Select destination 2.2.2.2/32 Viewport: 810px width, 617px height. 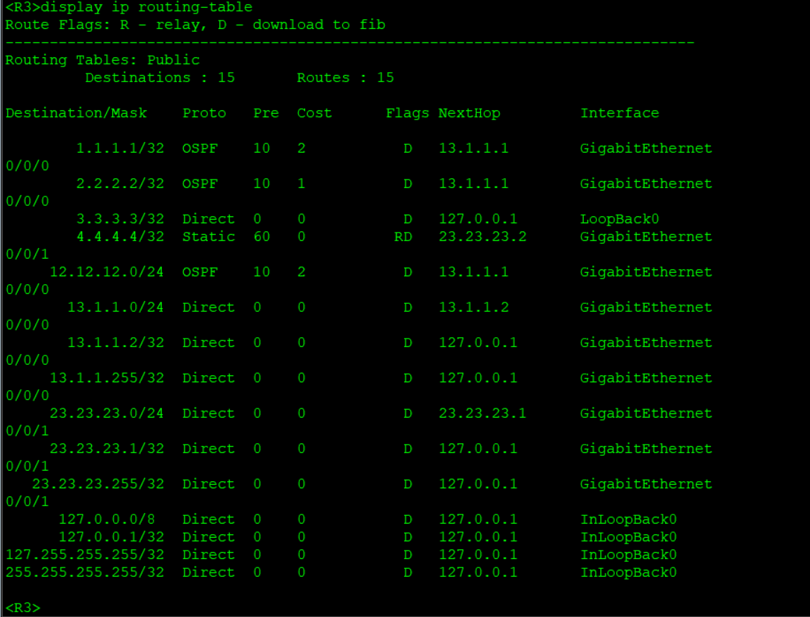[x=120, y=184]
